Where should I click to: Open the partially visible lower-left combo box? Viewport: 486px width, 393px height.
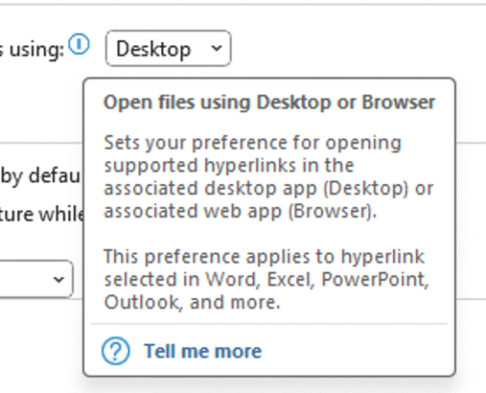[36, 279]
